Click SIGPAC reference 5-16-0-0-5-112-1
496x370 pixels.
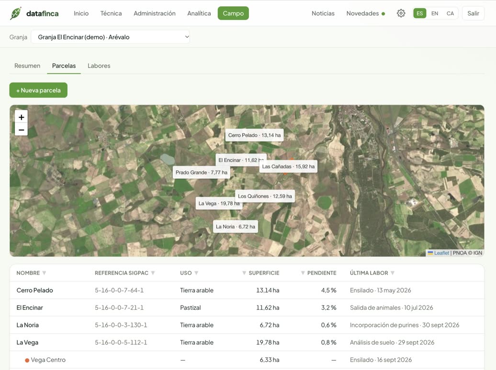coord(121,342)
